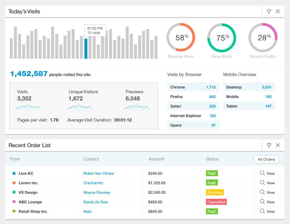The height and width of the screenshot is (224, 290).
Task: Click the highlighted blue bar in chart
Action: point(86,48)
